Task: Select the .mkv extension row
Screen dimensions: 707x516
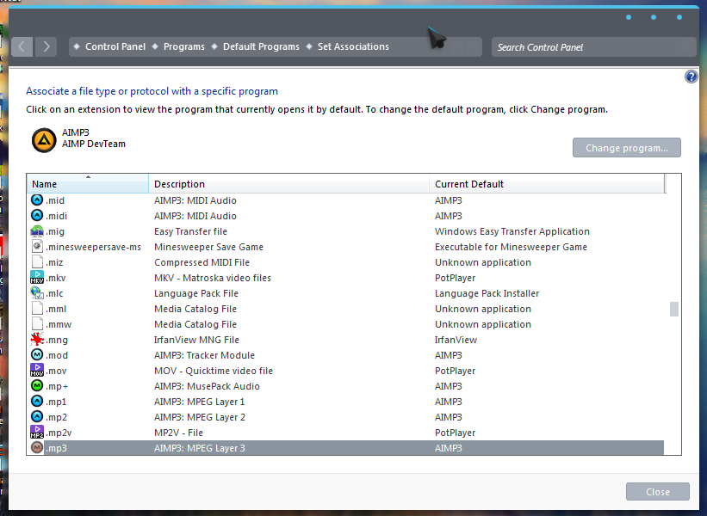Action: [x=345, y=278]
